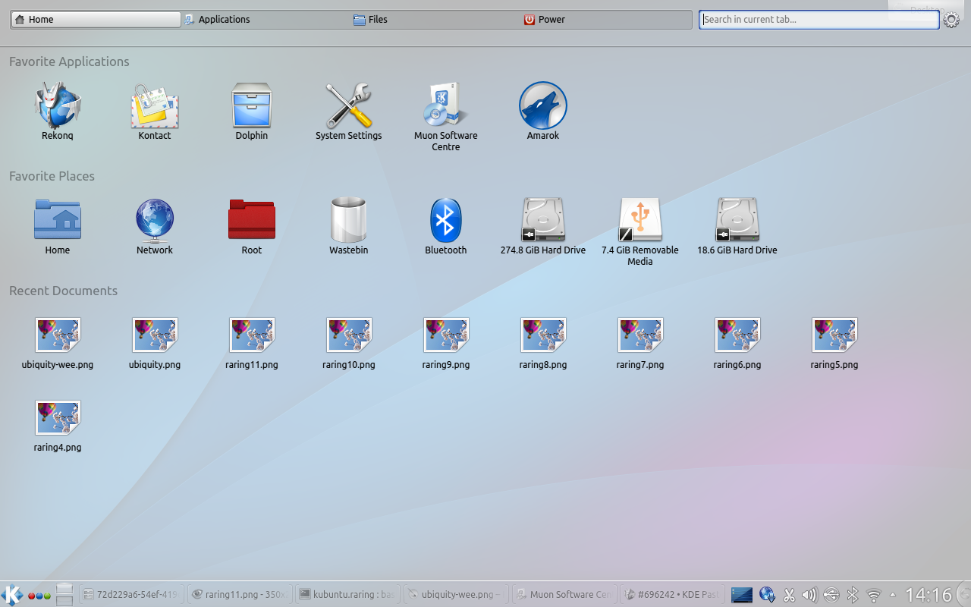Open the volume speaker tray icon

(809, 596)
